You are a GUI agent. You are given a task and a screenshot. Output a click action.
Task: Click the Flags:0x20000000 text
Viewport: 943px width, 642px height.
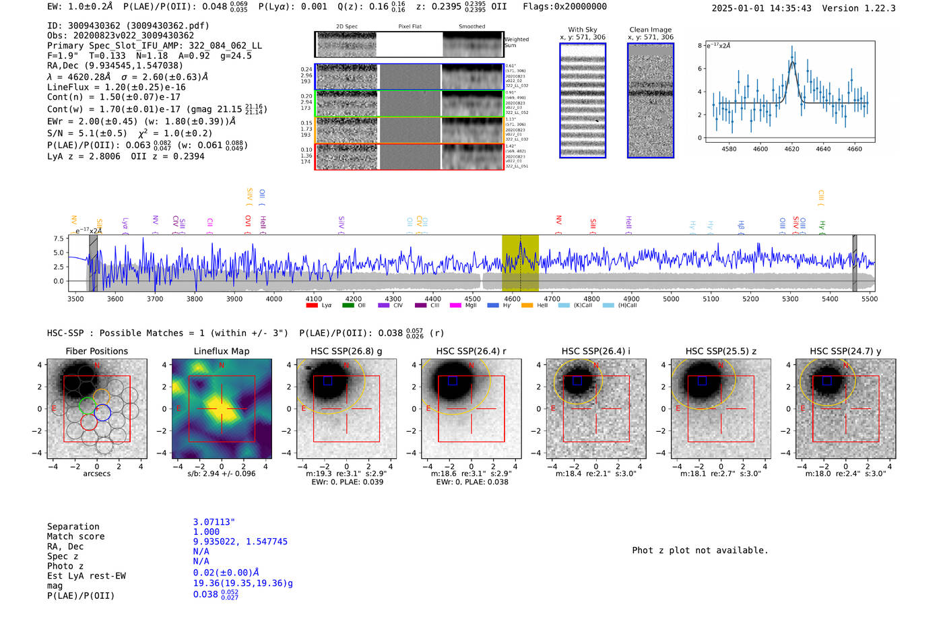coord(564,7)
